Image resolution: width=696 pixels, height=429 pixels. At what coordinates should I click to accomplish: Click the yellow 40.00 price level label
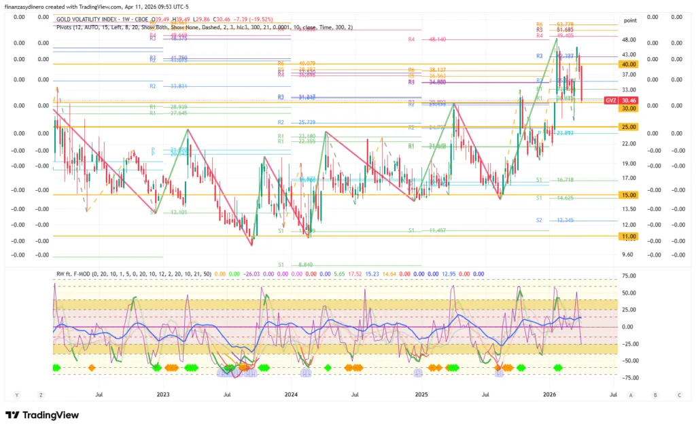click(x=628, y=64)
